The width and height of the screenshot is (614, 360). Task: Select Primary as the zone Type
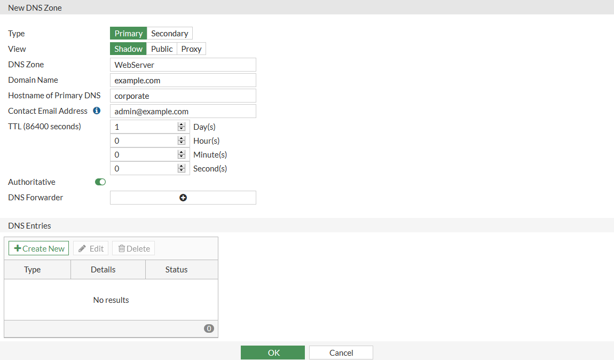pyautogui.click(x=128, y=33)
